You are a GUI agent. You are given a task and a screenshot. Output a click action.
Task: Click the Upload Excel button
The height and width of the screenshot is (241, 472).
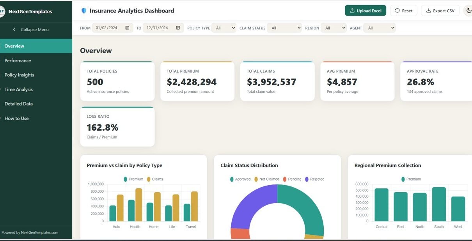coord(365,11)
